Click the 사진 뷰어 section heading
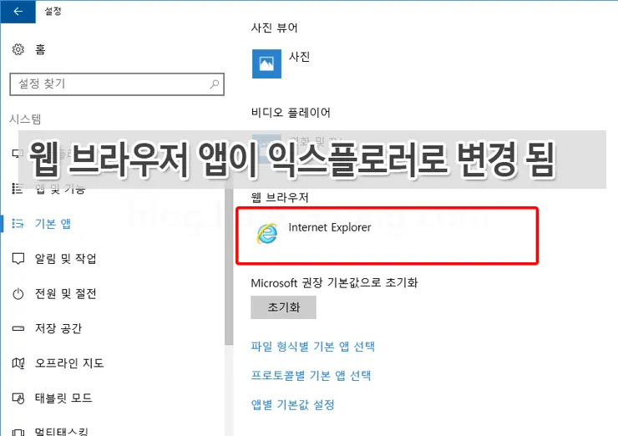618x436 pixels. [x=274, y=28]
